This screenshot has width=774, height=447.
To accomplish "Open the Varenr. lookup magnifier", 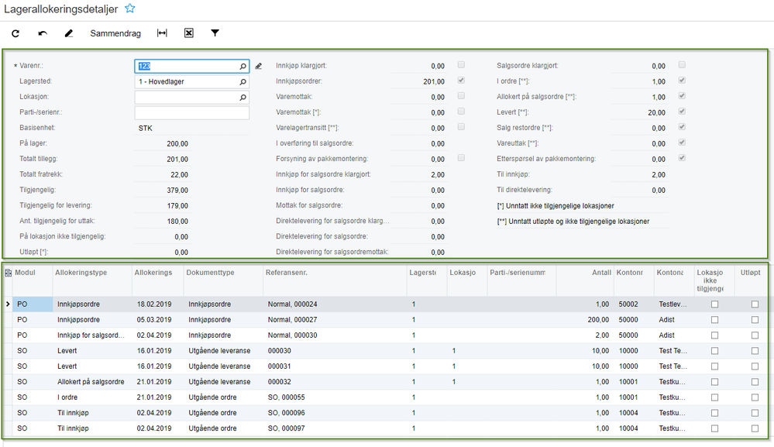I will [243, 66].
